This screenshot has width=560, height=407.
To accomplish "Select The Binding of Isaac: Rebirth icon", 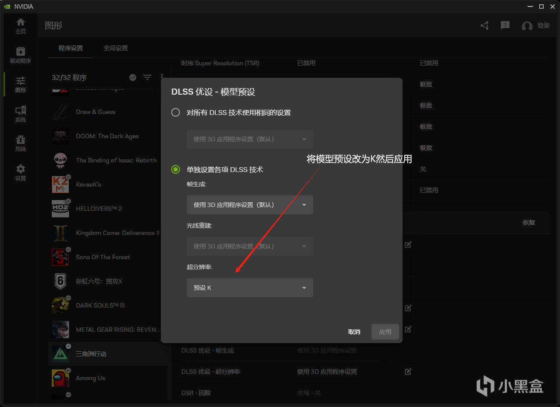I will [60, 160].
